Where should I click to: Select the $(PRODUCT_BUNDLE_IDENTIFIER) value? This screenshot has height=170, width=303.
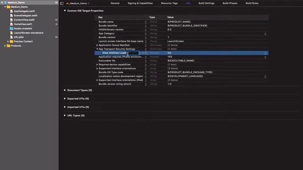click(187, 25)
